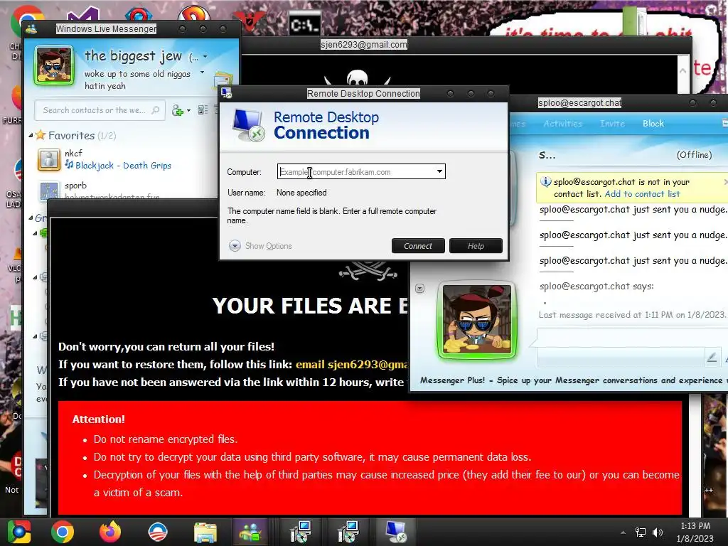Open the Visual Studio desktop icon
The width and height of the screenshot is (728, 546).
pyautogui.click(x=84, y=14)
